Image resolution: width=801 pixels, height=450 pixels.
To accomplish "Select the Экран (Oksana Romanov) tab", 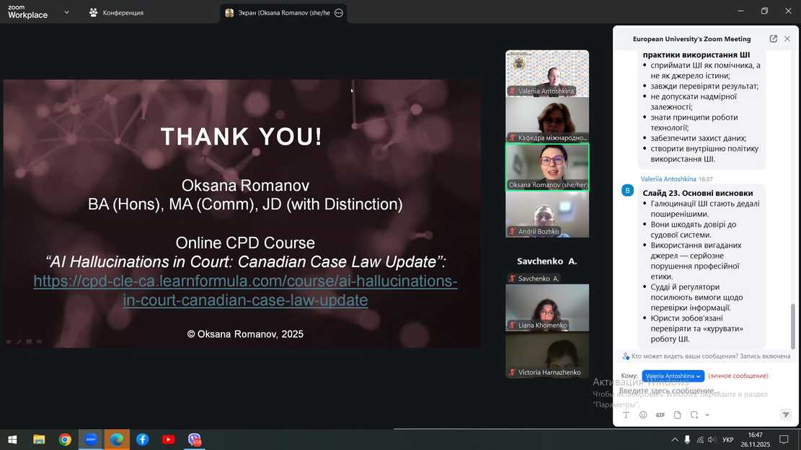I will point(278,13).
